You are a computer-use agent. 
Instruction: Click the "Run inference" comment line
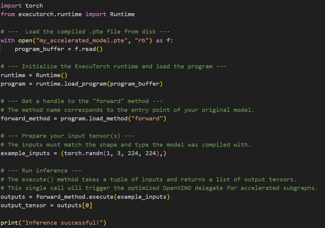tap(41, 170)
